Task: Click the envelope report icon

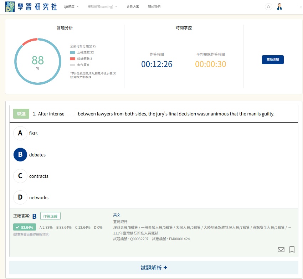Action: [281, 249]
